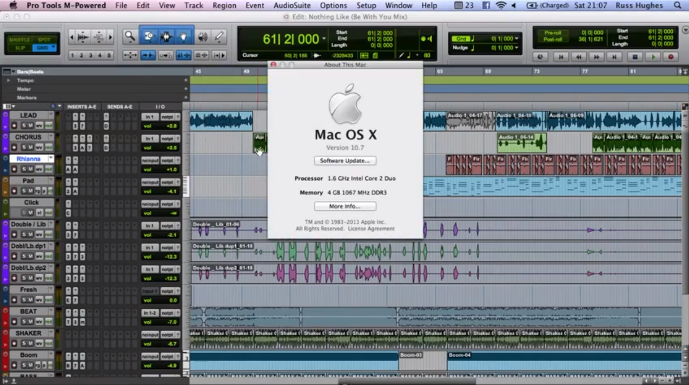Select the Scrubber tool

(x=202, y=36)
